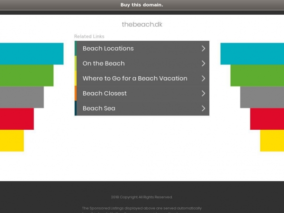This screenshot has height=213, width=284.
Task: Click the thebeach.dk domain title
Action: tap(142, 24)
